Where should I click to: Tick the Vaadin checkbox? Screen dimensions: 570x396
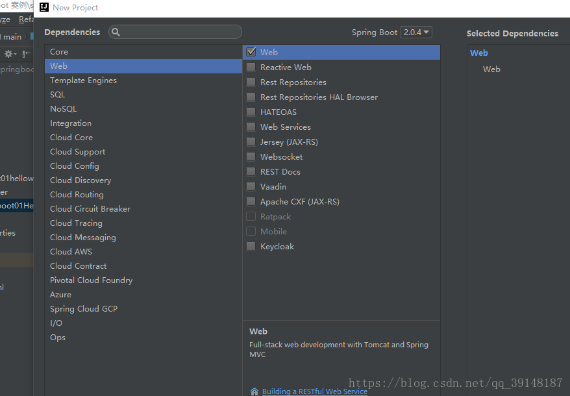pyautogui.click(x=251, y=186)
